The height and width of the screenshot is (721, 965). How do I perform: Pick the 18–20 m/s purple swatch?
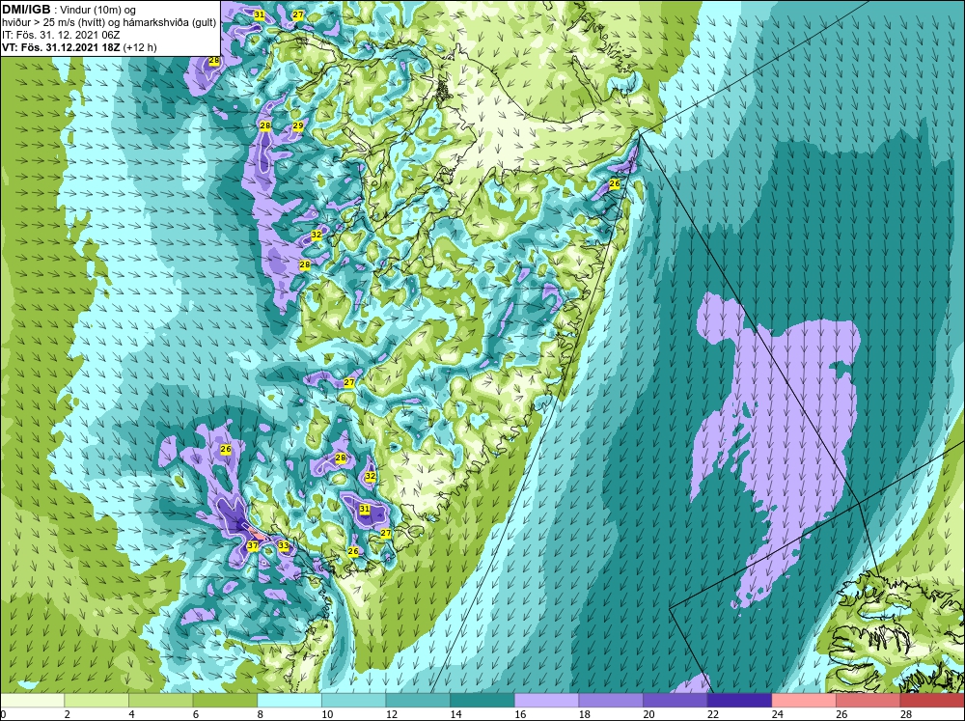tap(611, 700)
